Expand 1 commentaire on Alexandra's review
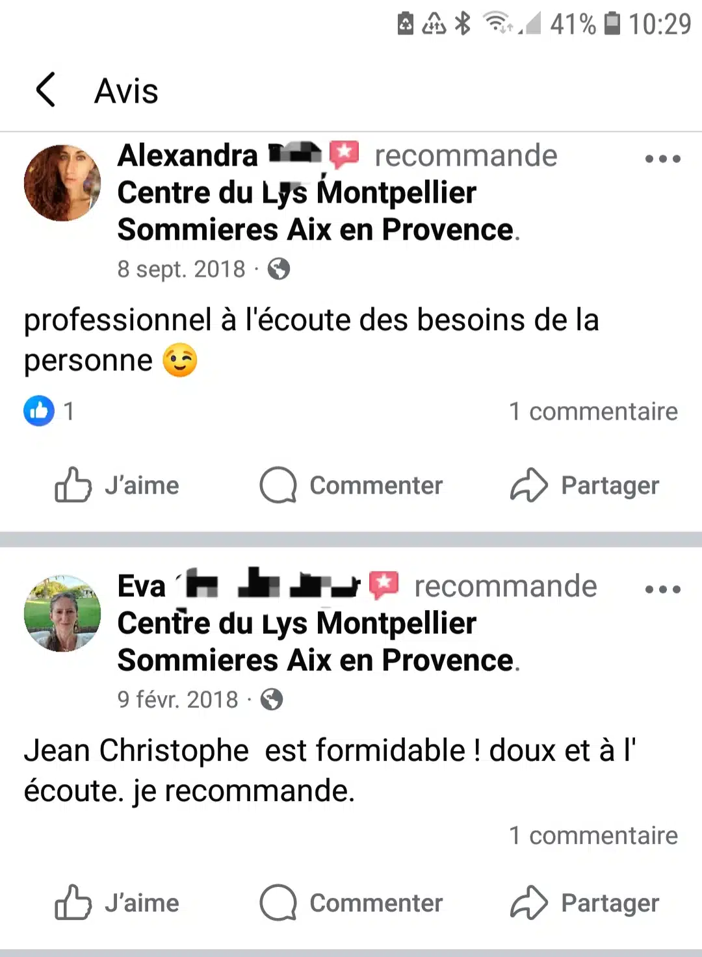Viewport: 702px width, 957px height. click(x=593, y=411)
